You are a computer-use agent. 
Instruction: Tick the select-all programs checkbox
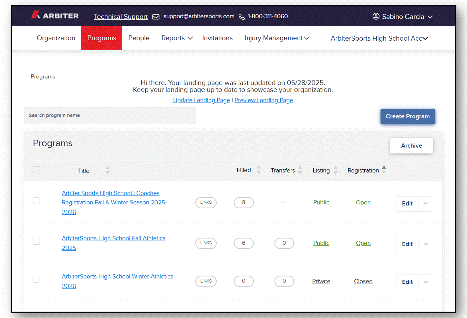click(37, 170)
